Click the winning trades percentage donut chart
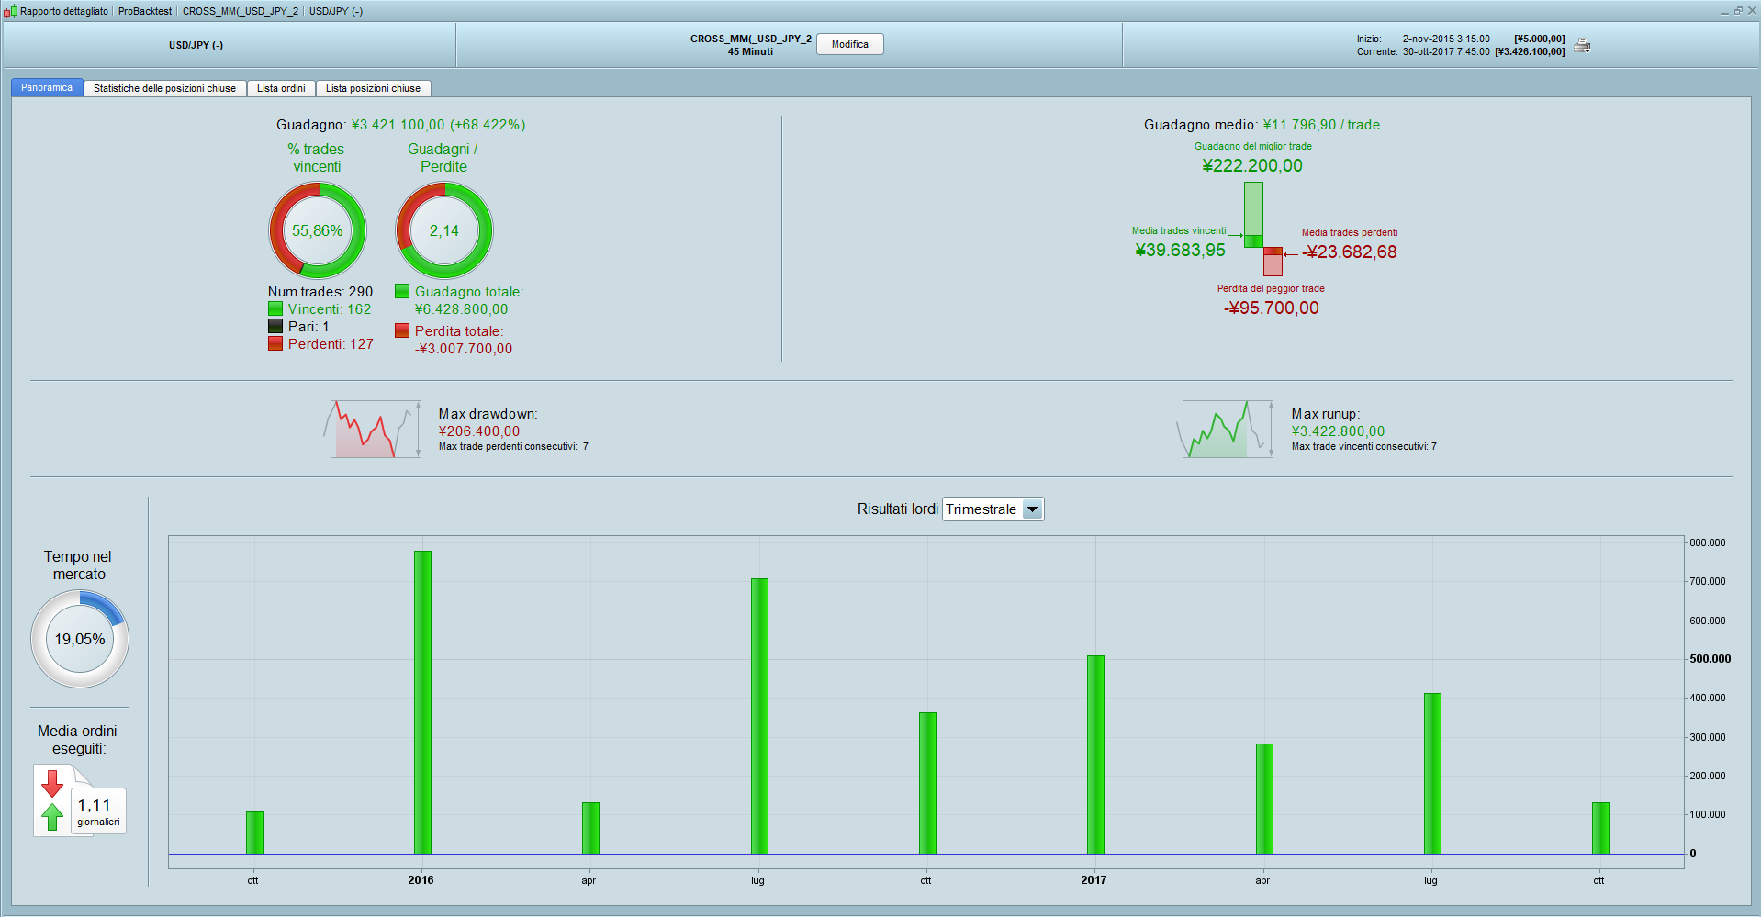1761x917 pixels. [x=318, y=230]
